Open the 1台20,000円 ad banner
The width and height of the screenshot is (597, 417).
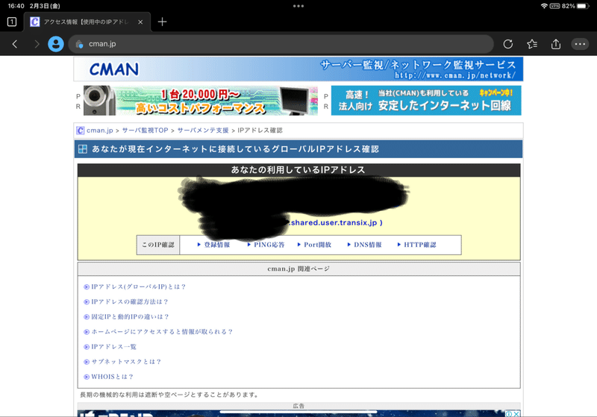tap(200, 101)
